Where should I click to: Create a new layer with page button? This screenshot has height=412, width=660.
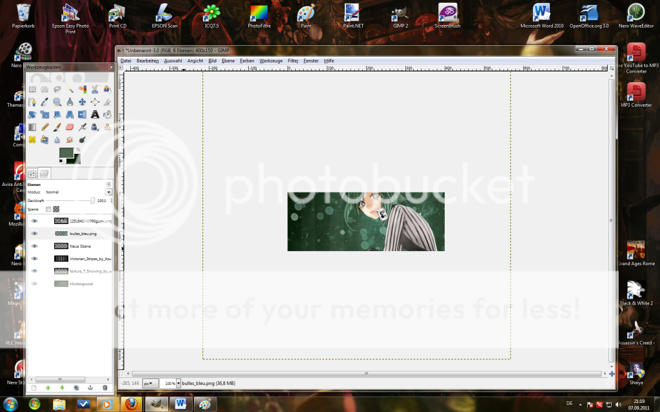point(34,388)
